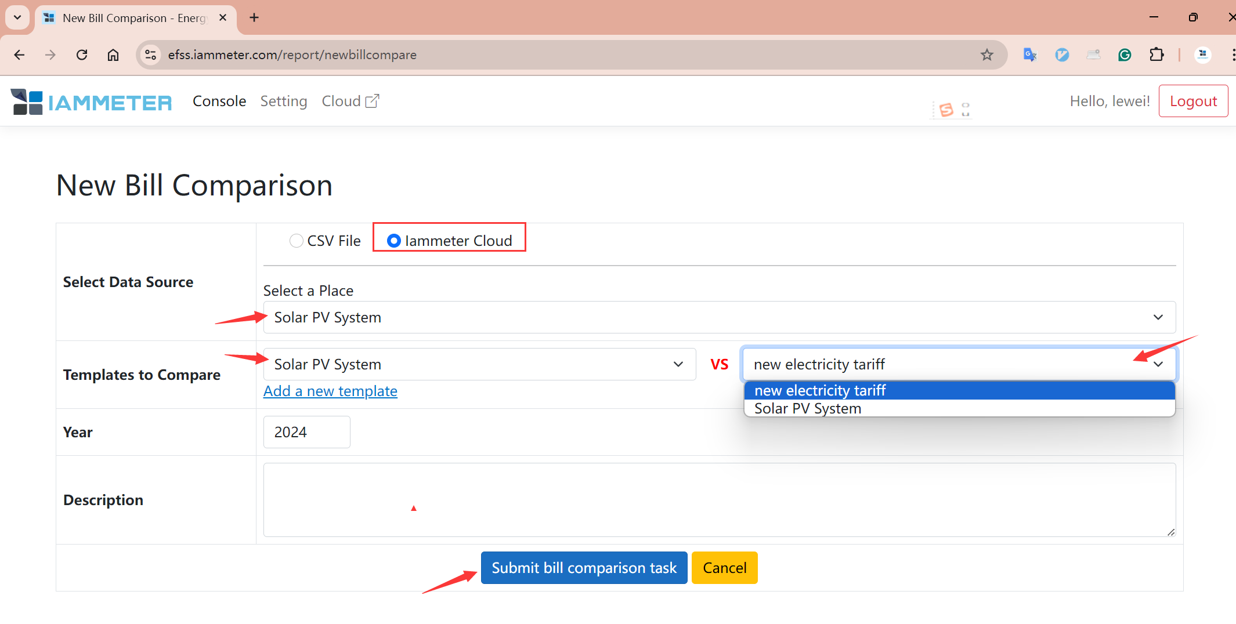
Task: Click the address bar URL
Action: pos(292,55)
